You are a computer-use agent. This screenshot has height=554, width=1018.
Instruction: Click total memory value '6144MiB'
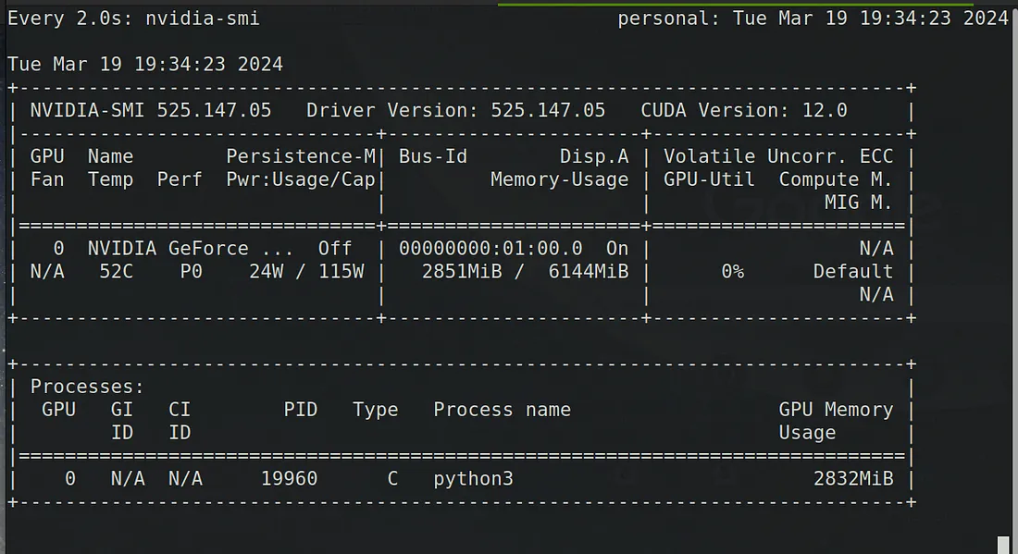point(589,271)
